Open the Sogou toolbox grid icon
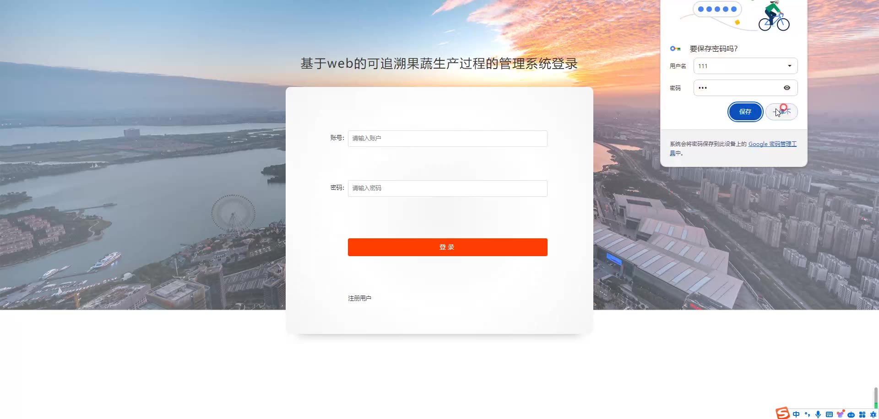Viewport: 879px width, 419px height. 862,414
